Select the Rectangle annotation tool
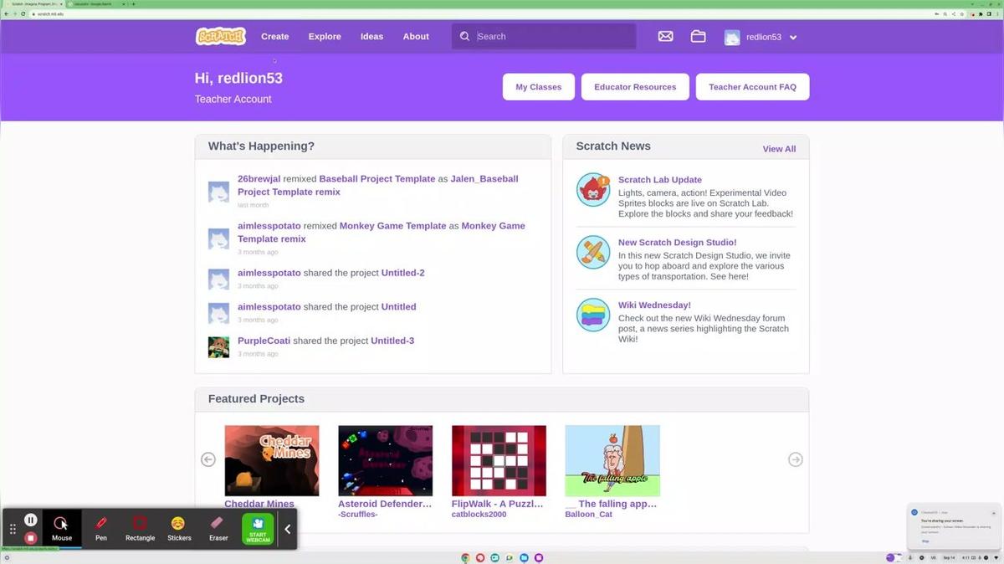Viewport: 1004px width, 564px height. (140, 528)
